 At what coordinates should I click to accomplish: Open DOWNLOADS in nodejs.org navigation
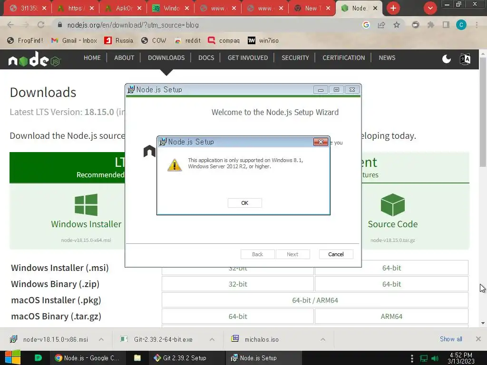click(166, 58)
